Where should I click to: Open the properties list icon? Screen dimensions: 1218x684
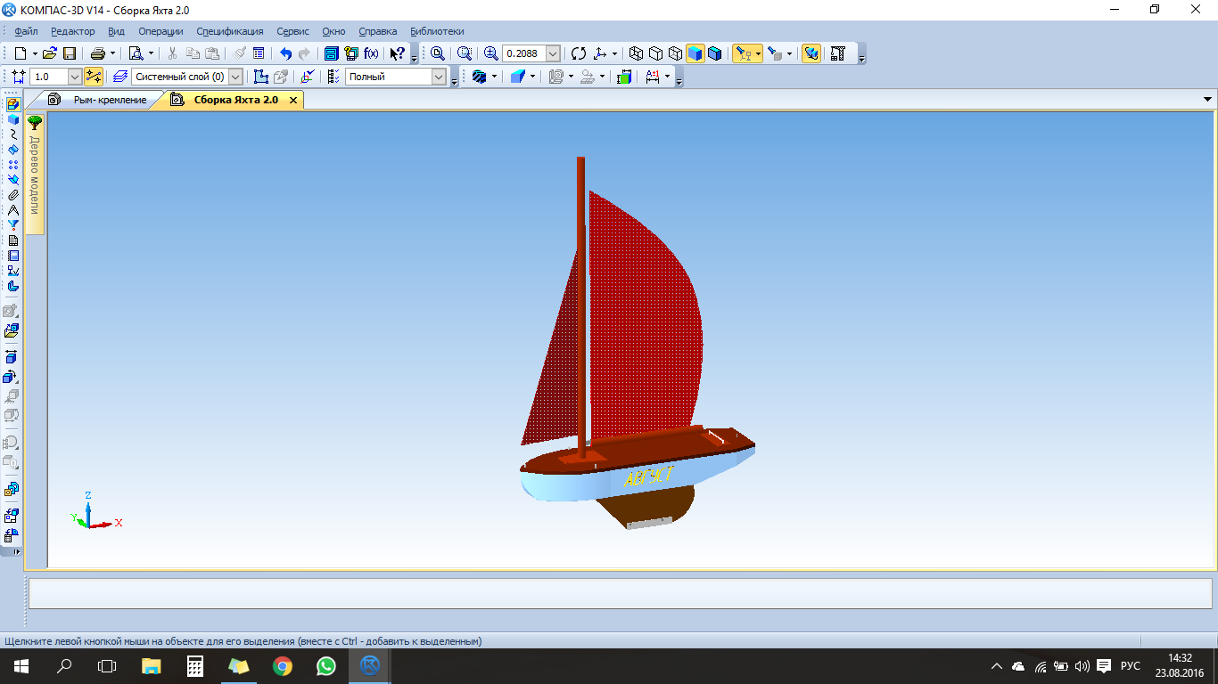point(259,53)
